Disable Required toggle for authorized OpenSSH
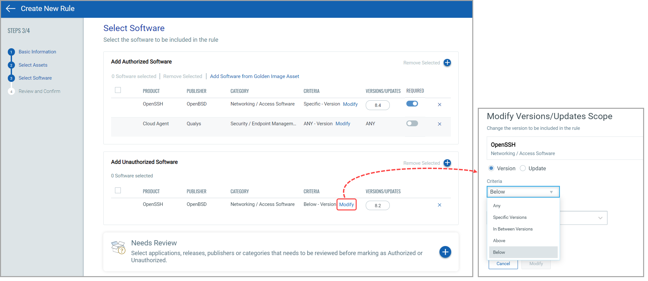 pyautogui.click(x=412, y=104)
